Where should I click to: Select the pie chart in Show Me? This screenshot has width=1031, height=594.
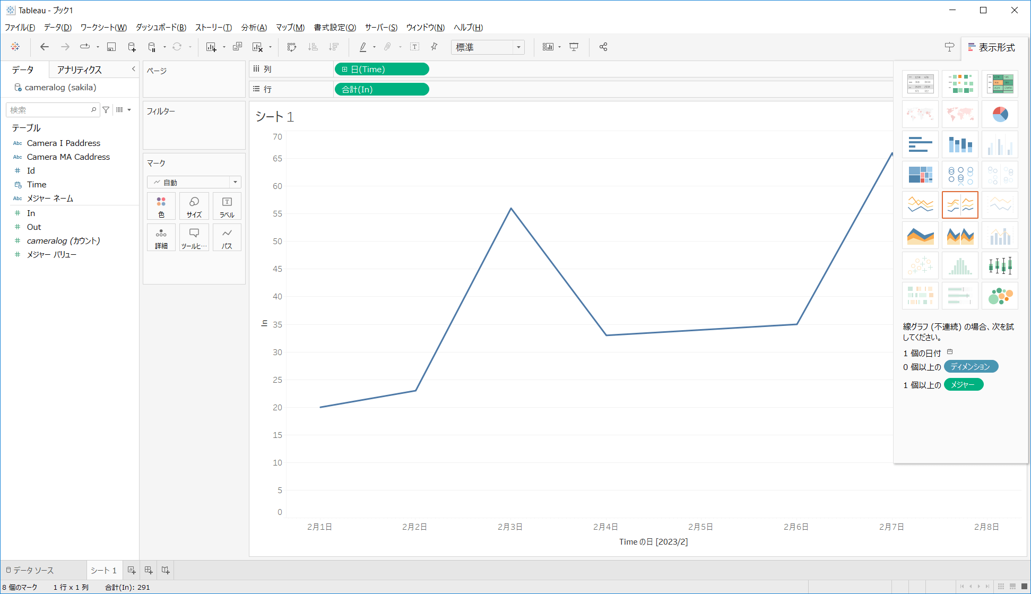tap(1000, 114)
